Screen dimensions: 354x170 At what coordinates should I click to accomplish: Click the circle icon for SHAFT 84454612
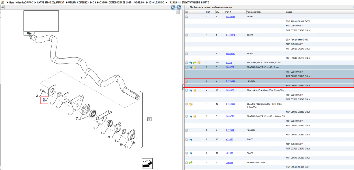(x=187, y=35)
